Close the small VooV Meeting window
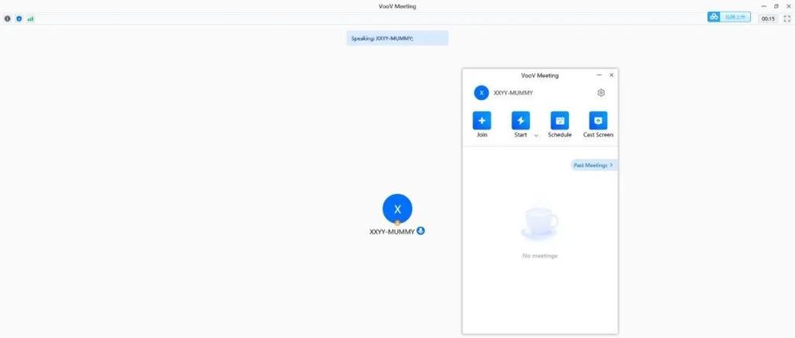The width and height of the screenshot is (795, 338). (x=611, y=75)
